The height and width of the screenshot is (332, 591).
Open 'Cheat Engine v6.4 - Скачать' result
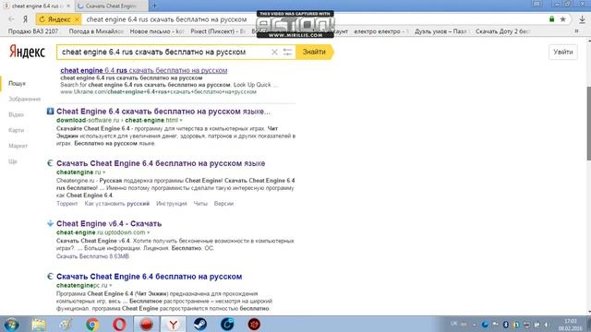pos(109,223)
